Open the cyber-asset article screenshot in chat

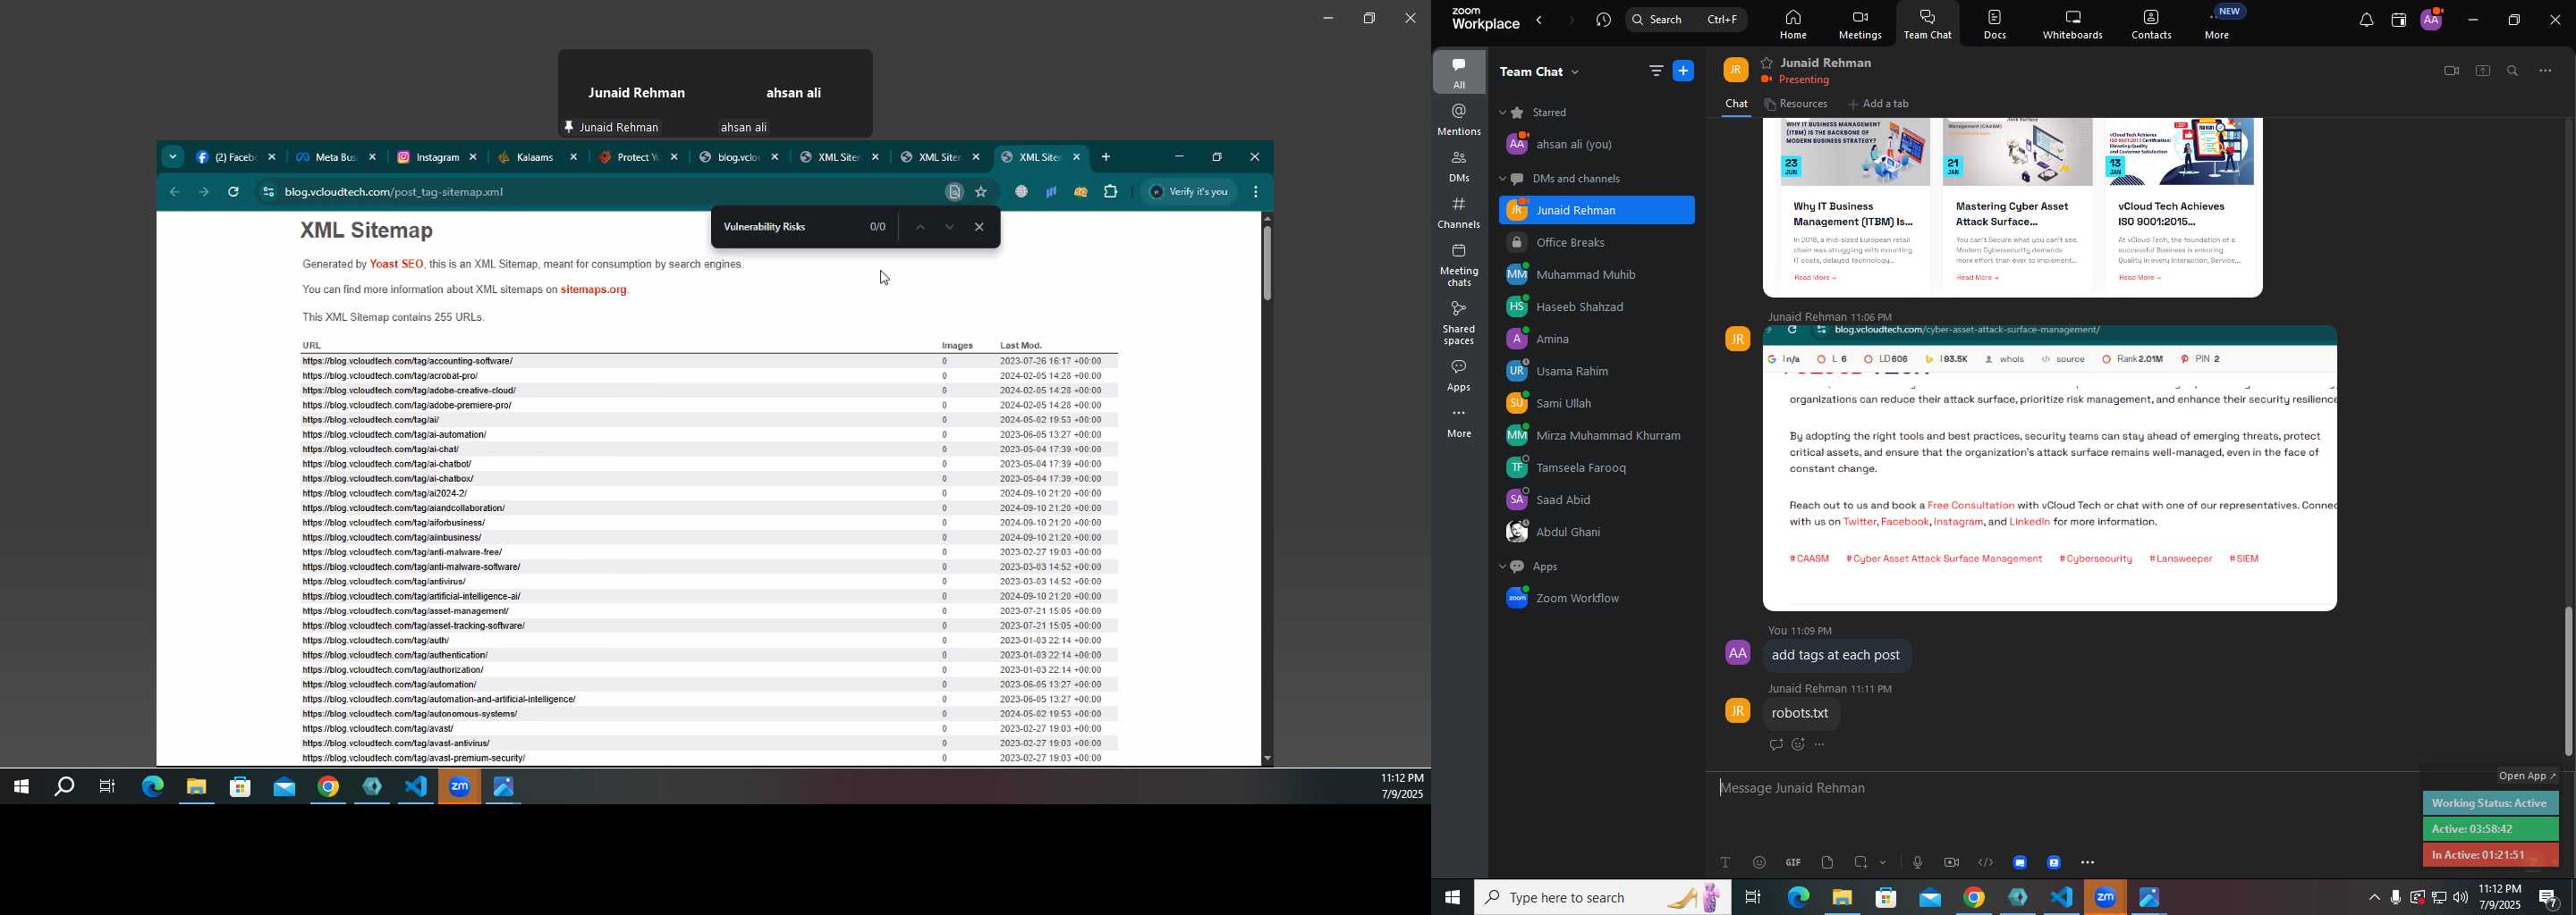[x=2050, y=467]
